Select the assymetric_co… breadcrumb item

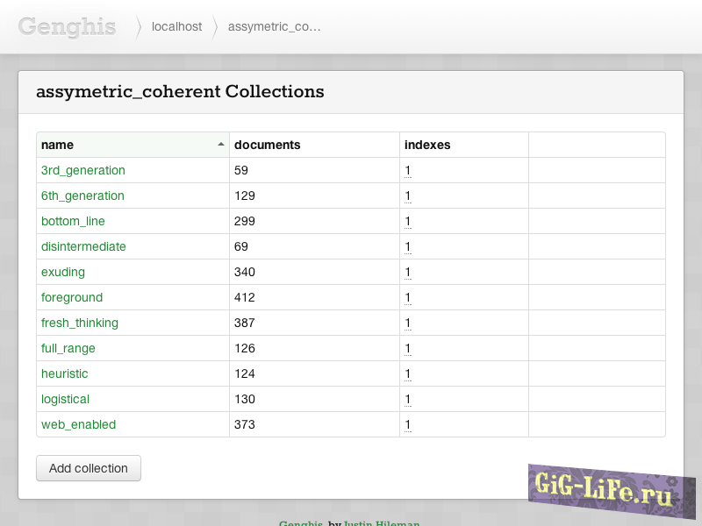[274, 27]
